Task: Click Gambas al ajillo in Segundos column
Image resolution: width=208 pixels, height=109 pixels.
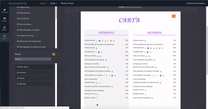Action: click(138, 94)
